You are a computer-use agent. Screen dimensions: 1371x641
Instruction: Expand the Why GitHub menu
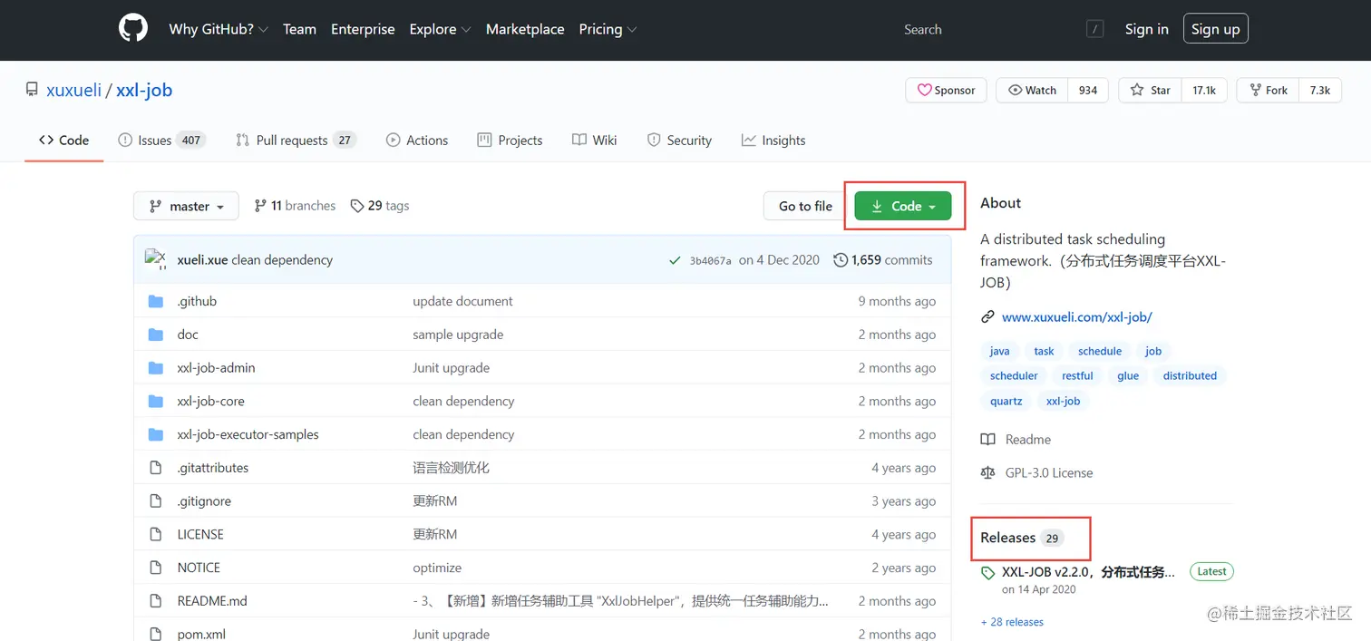coord(219,29)
